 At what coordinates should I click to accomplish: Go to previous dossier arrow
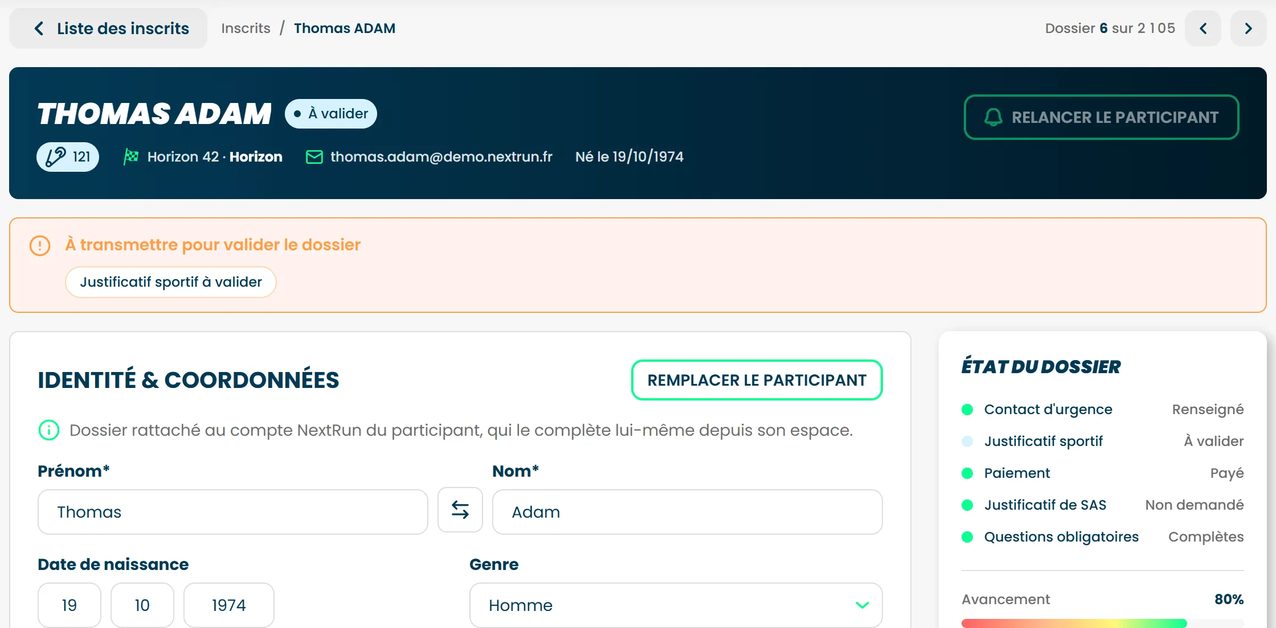coord(1203,28)
